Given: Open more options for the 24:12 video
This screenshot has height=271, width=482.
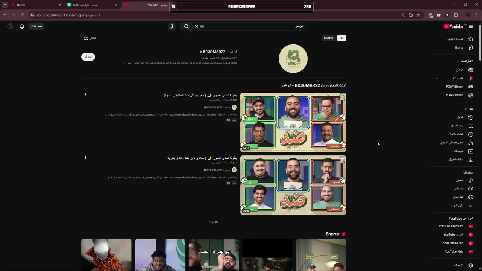Looking at the screenshot, I should tap(85, 95).
